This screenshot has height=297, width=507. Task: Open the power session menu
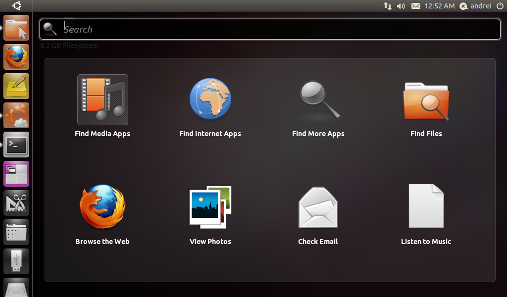(x=500, y=6)
